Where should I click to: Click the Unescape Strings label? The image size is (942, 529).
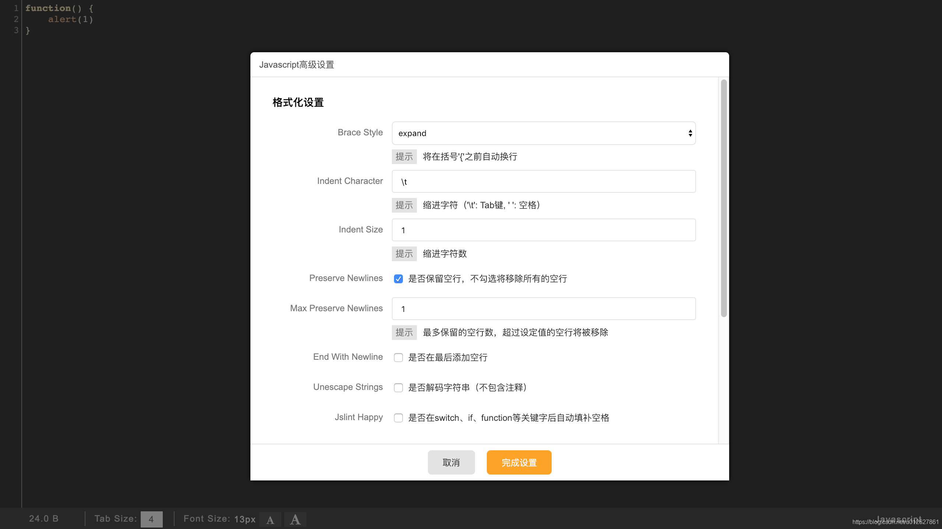coord(348,387)
